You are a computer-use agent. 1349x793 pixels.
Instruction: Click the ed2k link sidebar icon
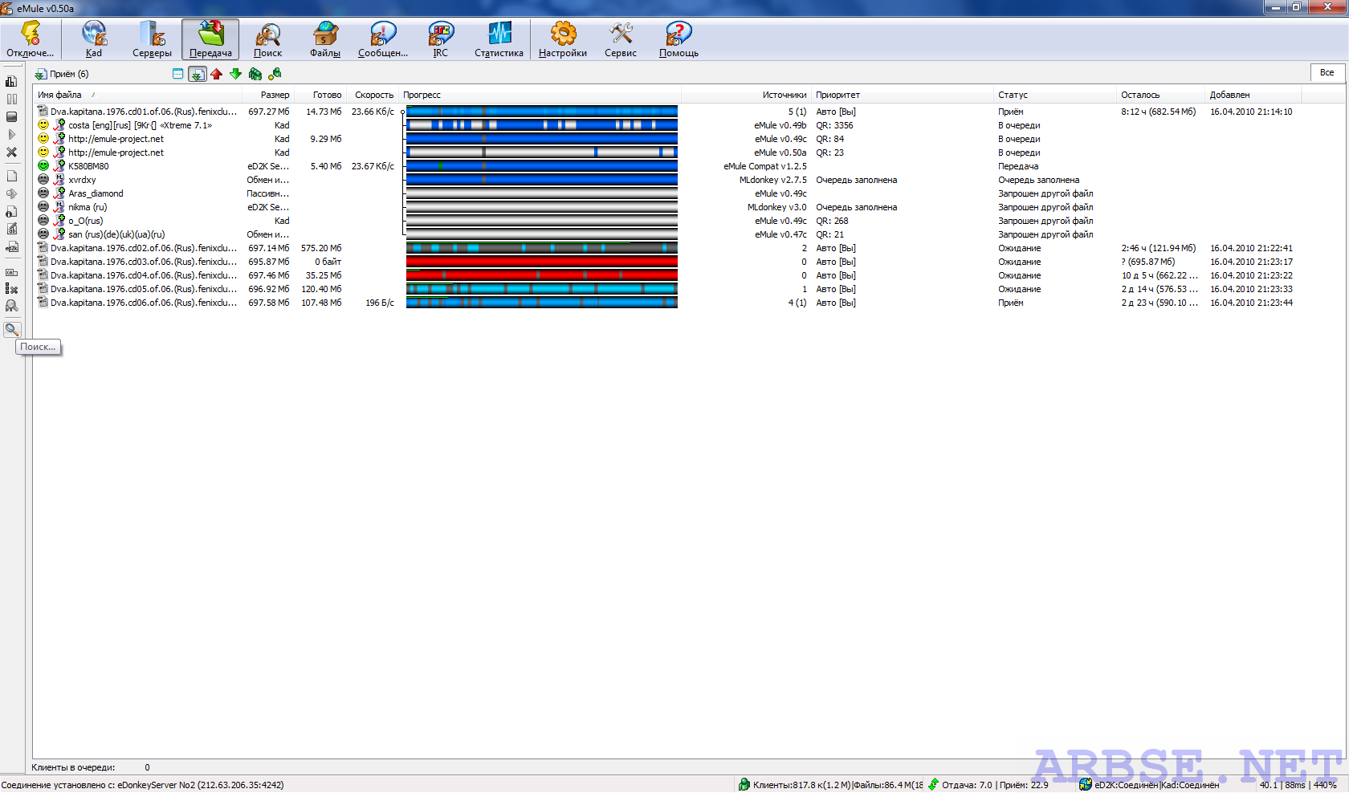tap(11, 247)
